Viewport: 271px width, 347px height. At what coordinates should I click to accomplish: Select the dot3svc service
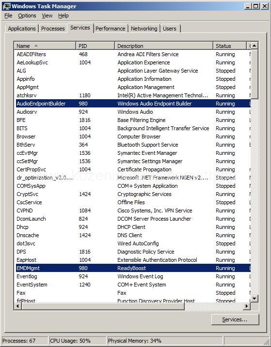pos(133,243)
